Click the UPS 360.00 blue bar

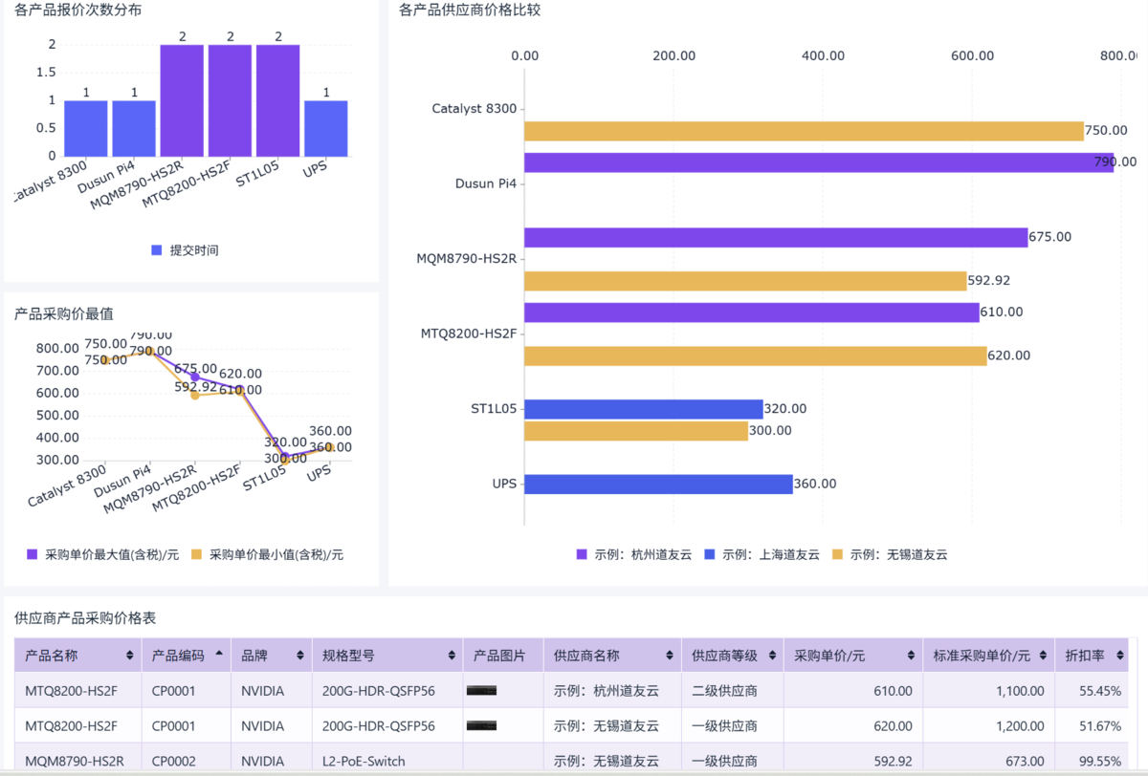(x=658, y=485)
